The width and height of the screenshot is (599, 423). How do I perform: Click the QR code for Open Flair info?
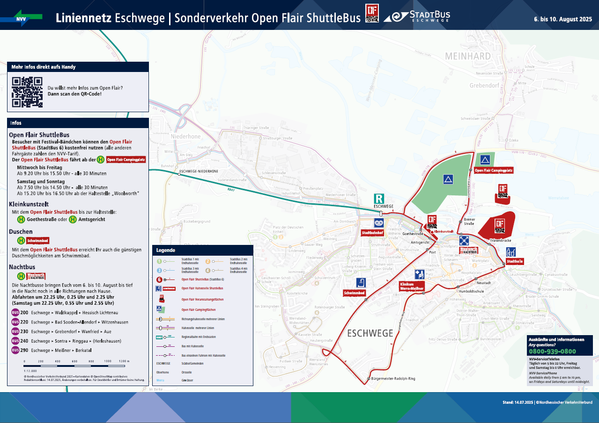(27, 92)
